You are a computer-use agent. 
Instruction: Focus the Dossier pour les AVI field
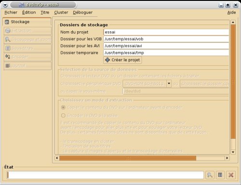pos(166,46)
